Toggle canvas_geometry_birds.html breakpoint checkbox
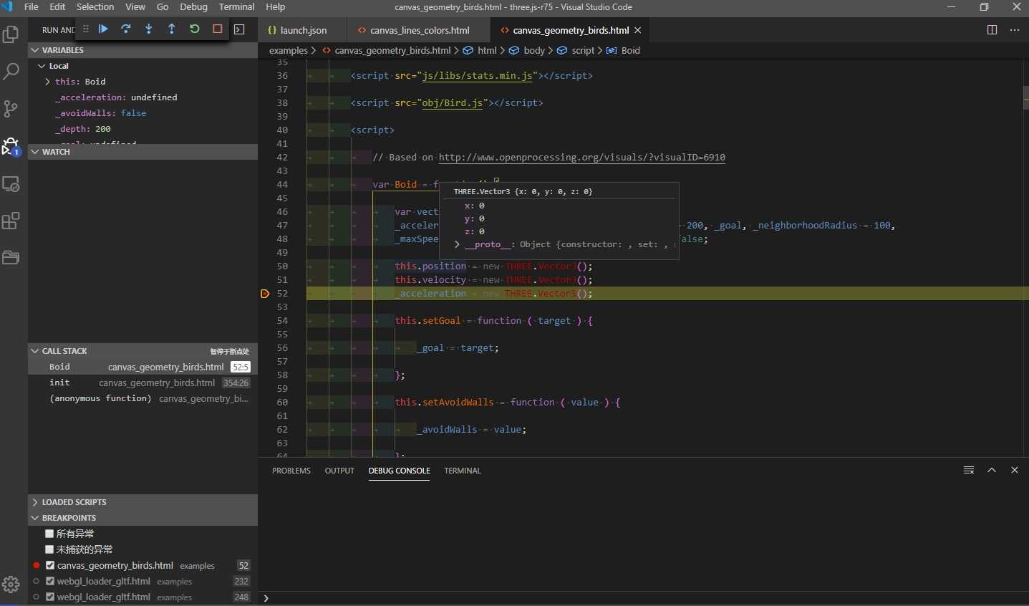Image resolution: width=1029 pixels, height=606 pixels. pyautogui.click(x=50, y=565)
